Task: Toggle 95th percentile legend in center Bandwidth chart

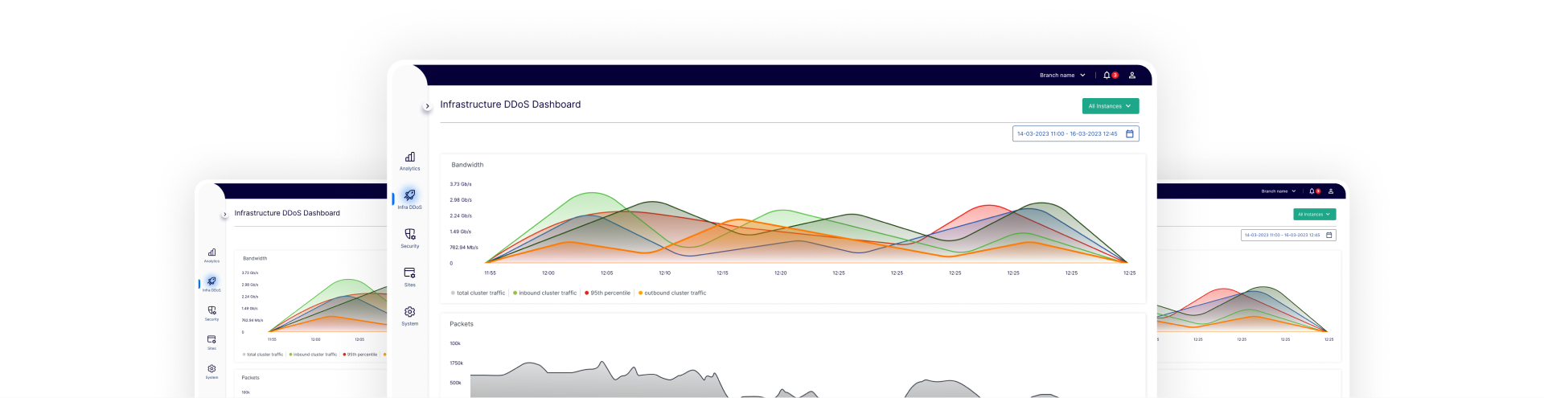Action: (x=609, y=293)
